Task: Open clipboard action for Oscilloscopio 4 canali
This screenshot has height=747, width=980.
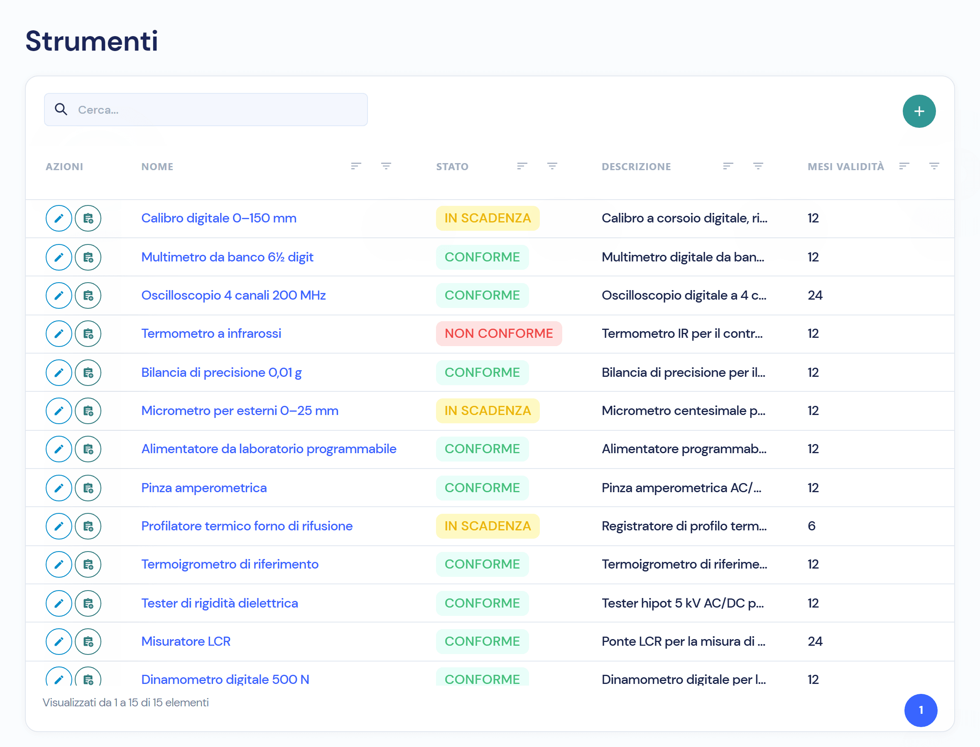Action: [x=88, y=295]
